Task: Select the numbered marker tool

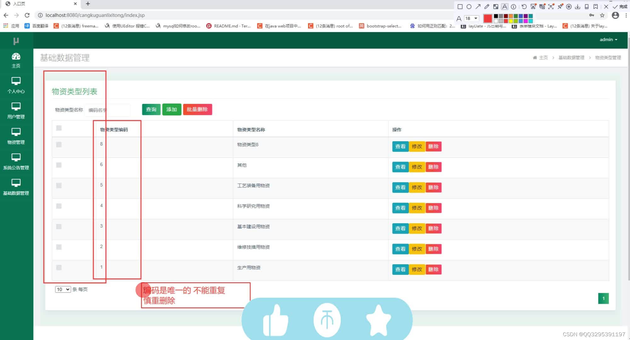Action: coord(513,7)
